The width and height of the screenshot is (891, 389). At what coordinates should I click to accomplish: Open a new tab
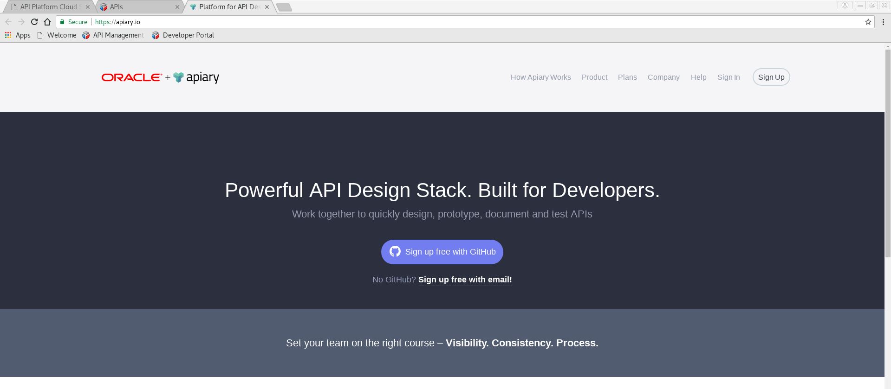pyautogui.click(x=284, y=7)
